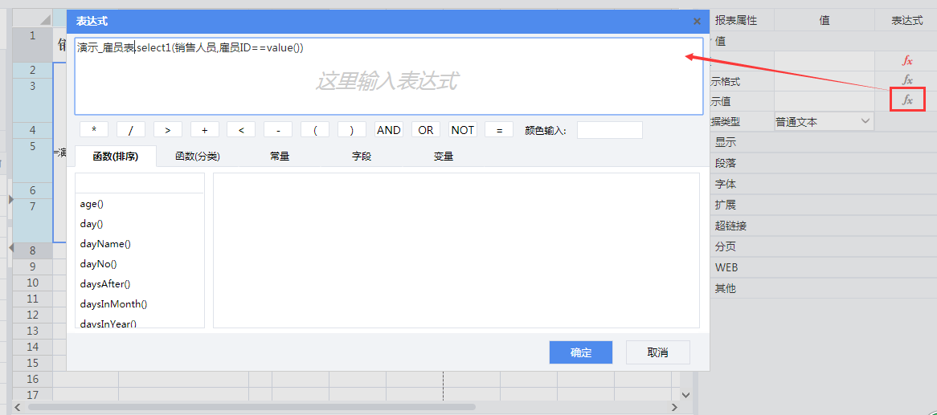The height and width of the screenshot is (415, 937).
Task: Click the 颜色输入 color field
Action: pyautogui.click(x=609, y=130)
